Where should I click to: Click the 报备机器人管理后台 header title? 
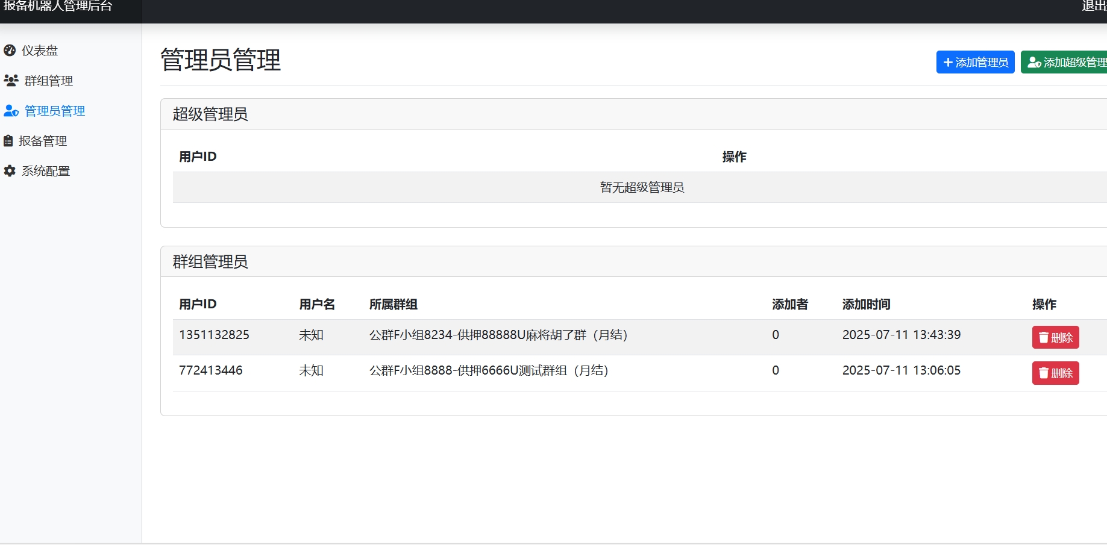tap(58, 7)
